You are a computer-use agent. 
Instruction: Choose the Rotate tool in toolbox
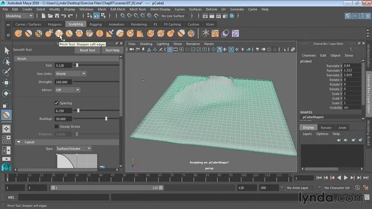pyautogui.click(x=6, y=93)
